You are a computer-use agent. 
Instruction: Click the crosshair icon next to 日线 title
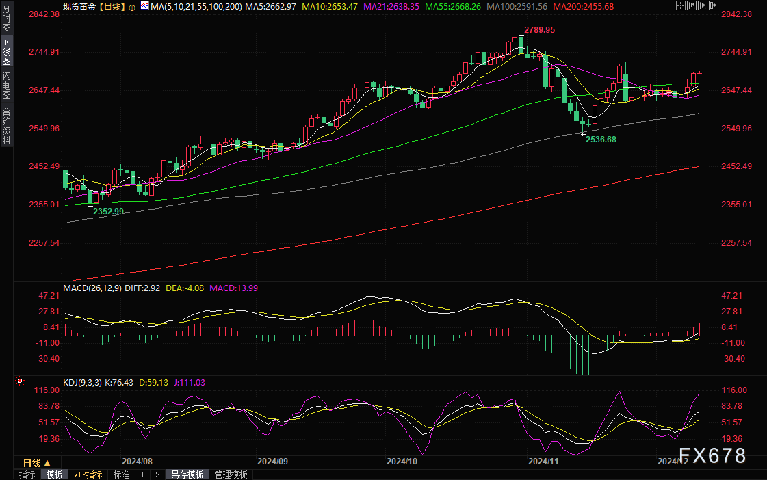132,7
